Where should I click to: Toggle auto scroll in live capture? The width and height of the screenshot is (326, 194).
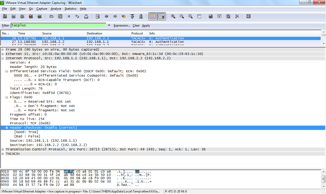pos(161,16)
